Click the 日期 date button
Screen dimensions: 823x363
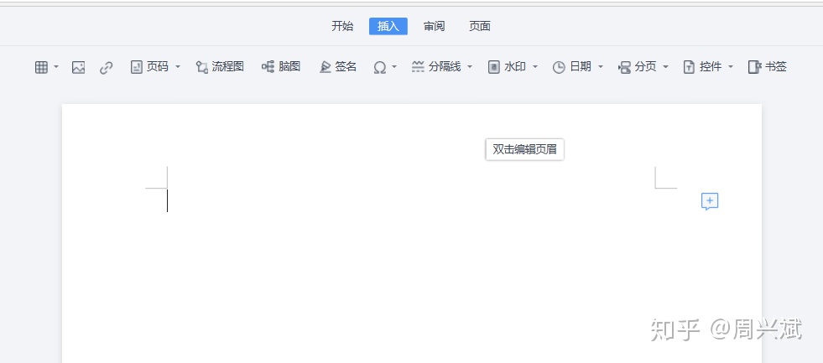pyautogui.click(x=572, y=66)
